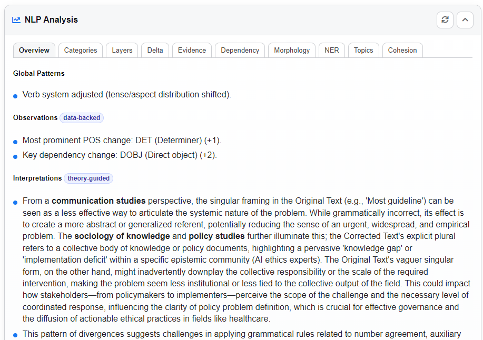Open the Topics tab
The image size is (483, 340).
point(363,51)
